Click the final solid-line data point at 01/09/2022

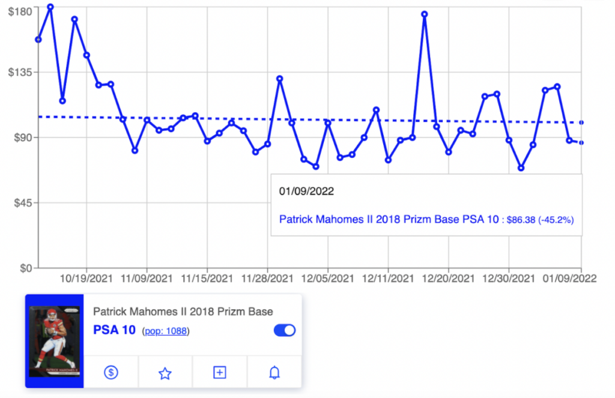581,143
